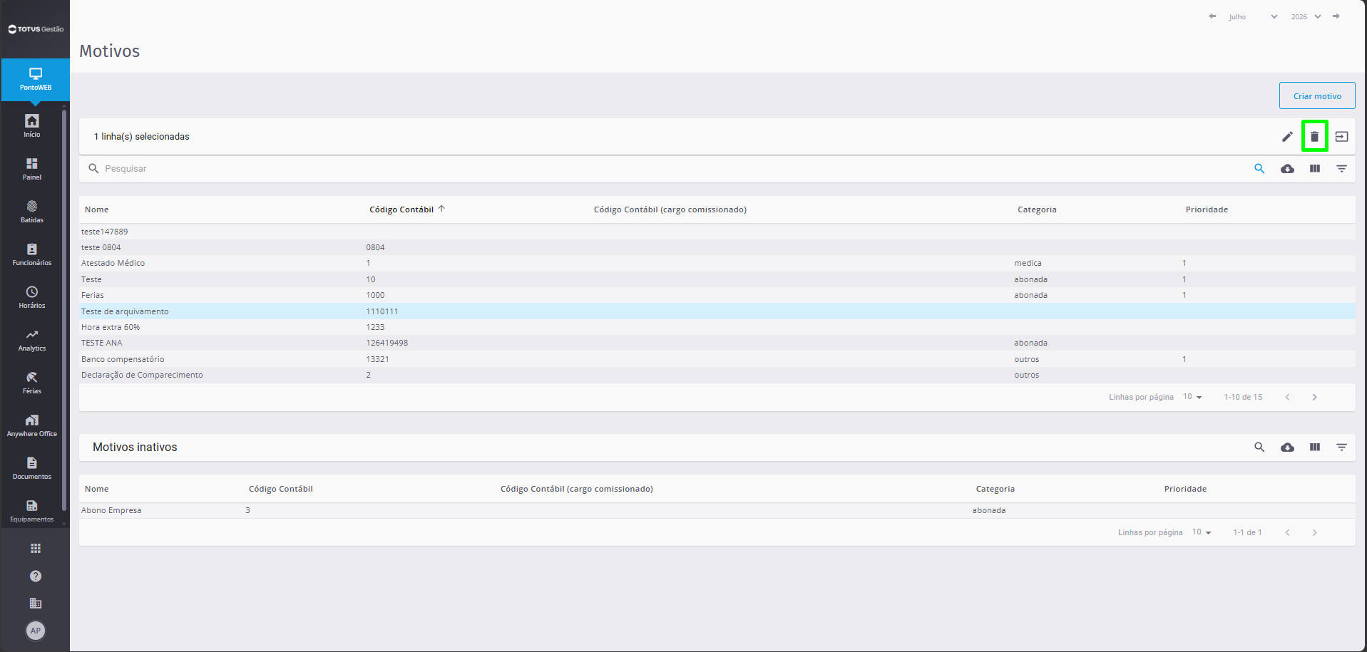Show columns selector for Motivos table

pyautogui.click(x=1314, y=169)
